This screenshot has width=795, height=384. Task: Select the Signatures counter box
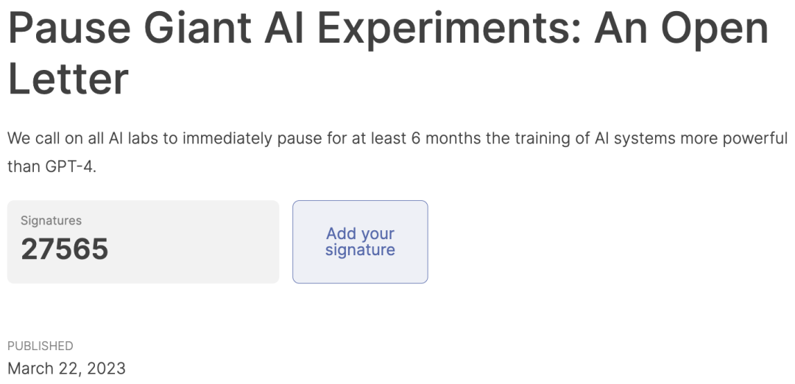click(143, 241)
